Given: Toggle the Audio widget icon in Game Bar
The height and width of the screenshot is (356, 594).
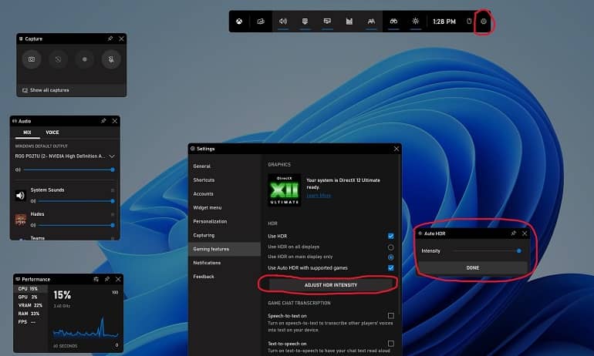Looking at the screenshot, I should 283,22.
